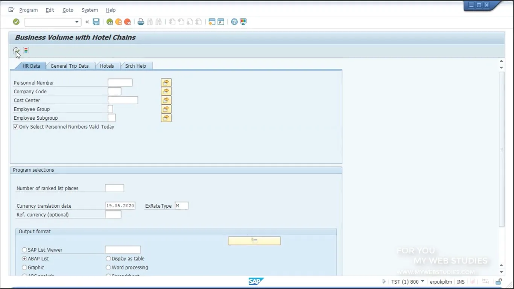Click the Company Code input field
Viewport: 514px width, 289px height.
(x=114, y=91)
